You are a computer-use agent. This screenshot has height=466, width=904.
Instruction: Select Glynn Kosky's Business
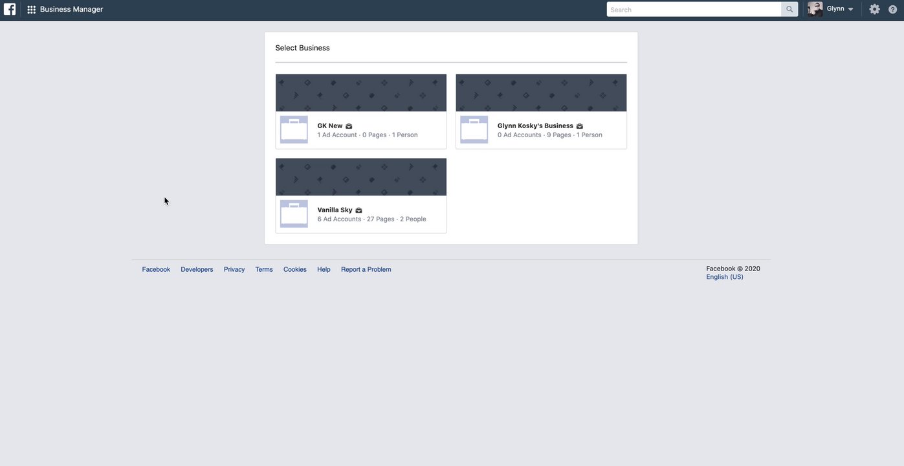(541, 111)
